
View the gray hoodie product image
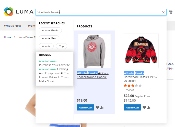click(x=94, y=51)
